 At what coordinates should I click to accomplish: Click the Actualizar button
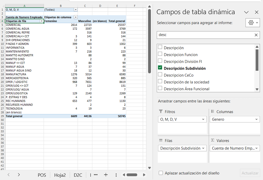[250, 173]
